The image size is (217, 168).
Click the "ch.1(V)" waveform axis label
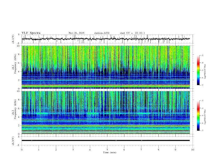pyautogui.click(x=13, y=39)
